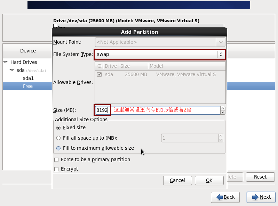Click the Size column header in drives list
Image resolution: width=278 pixels, height=206 pixels.
point(133,66)
